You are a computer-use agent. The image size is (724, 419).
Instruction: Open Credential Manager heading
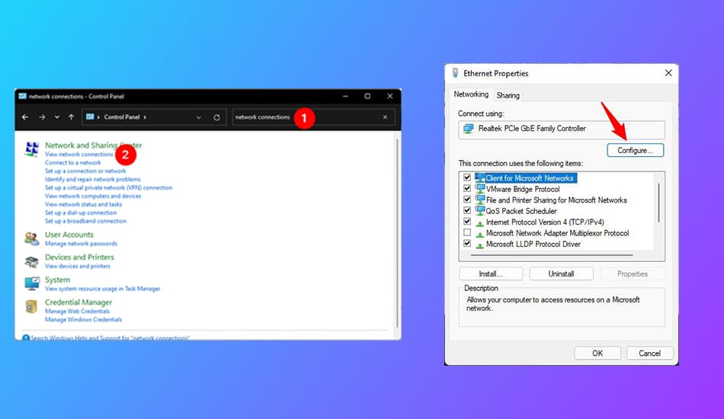coord(78,302)
